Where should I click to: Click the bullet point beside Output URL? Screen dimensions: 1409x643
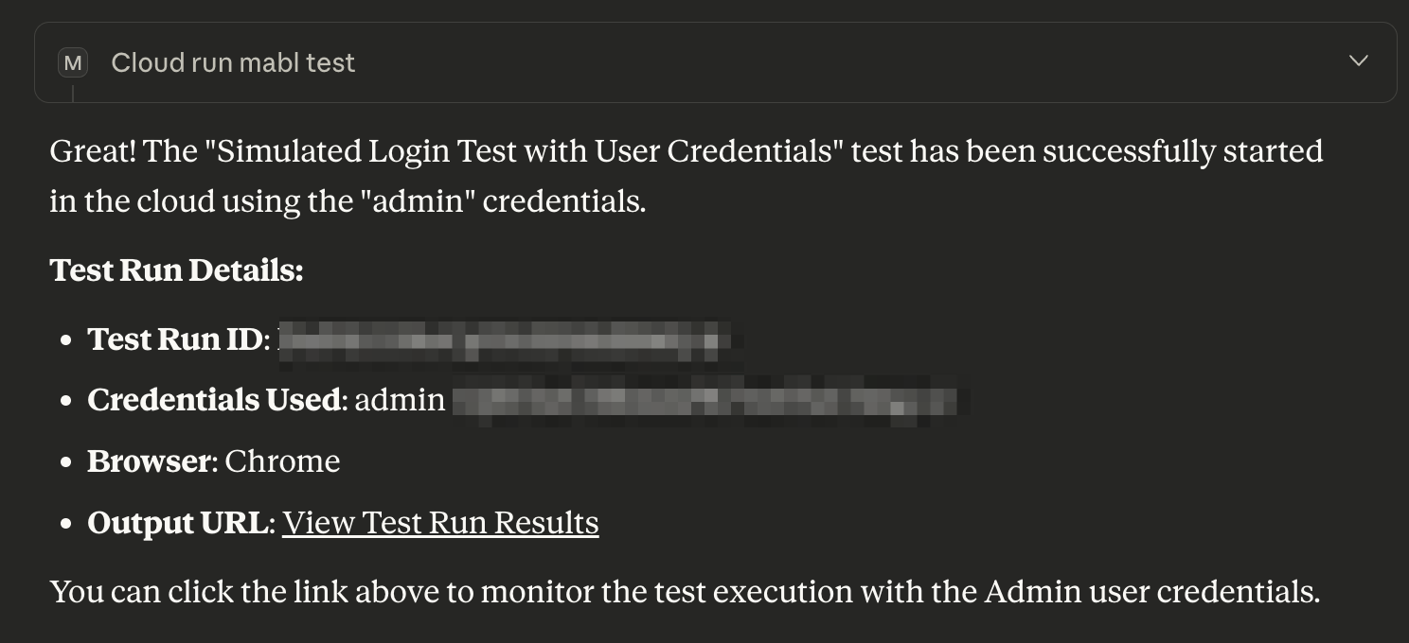66,524
